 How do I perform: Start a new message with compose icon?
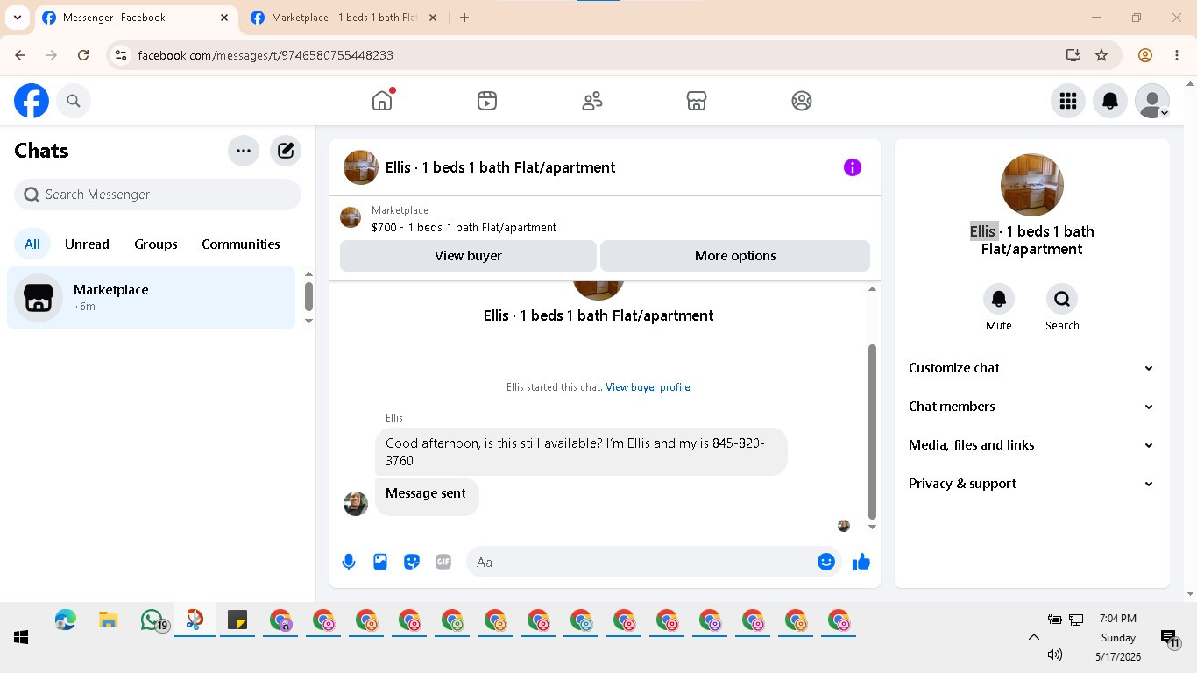[x=286, y=151]
